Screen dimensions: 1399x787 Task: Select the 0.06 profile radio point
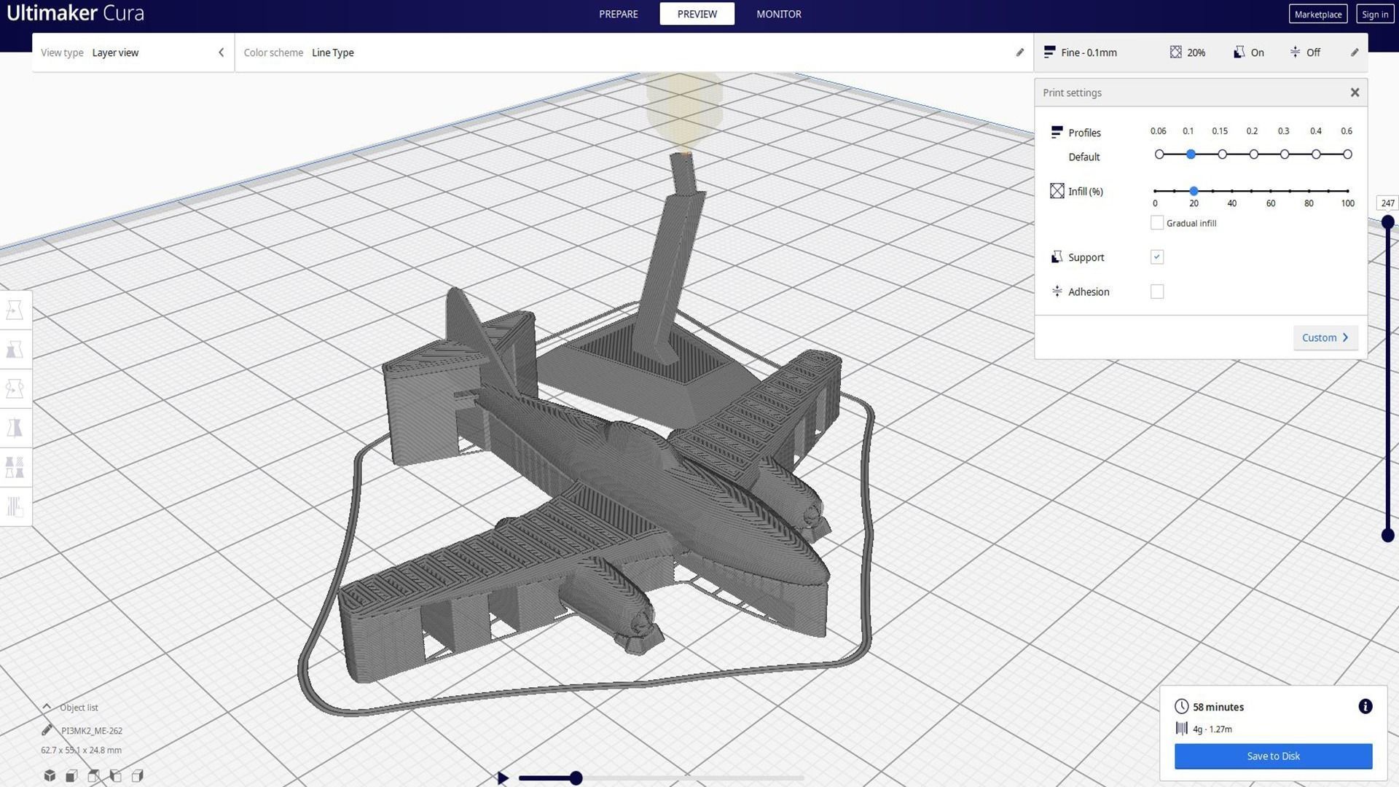[x=1159, y=154]
